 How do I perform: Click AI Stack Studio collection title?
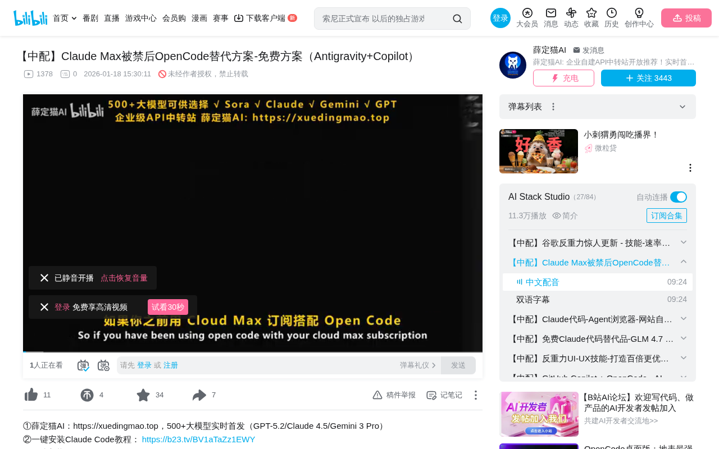539,196
